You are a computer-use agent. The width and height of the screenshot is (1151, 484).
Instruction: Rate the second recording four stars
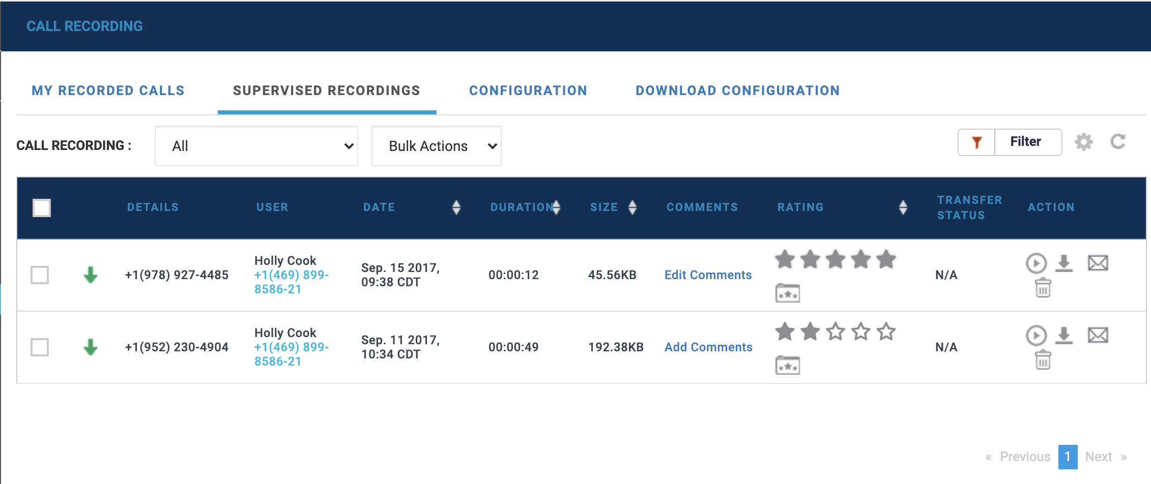tap(861, 332)
